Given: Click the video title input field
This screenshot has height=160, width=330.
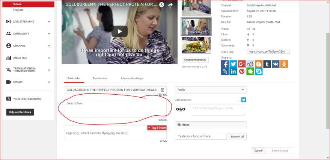Looking at the screenshot, I should 115,90.
